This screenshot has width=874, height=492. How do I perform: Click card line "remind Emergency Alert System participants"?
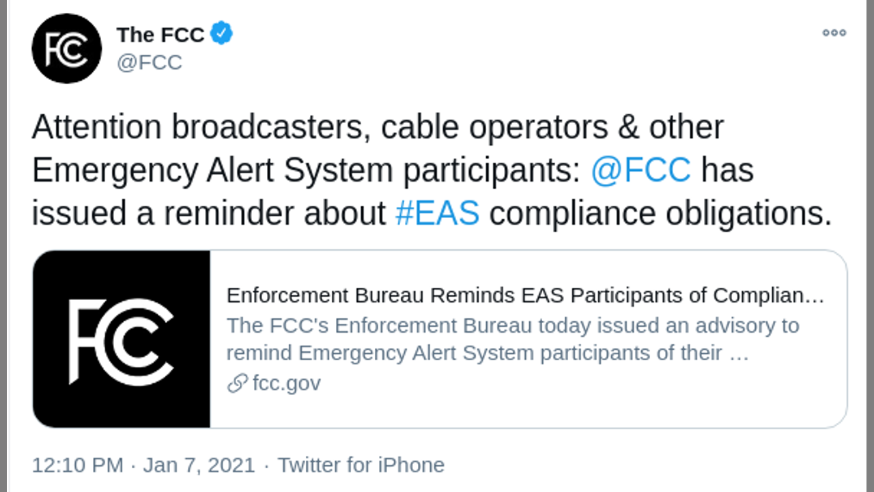pos(474,353)
